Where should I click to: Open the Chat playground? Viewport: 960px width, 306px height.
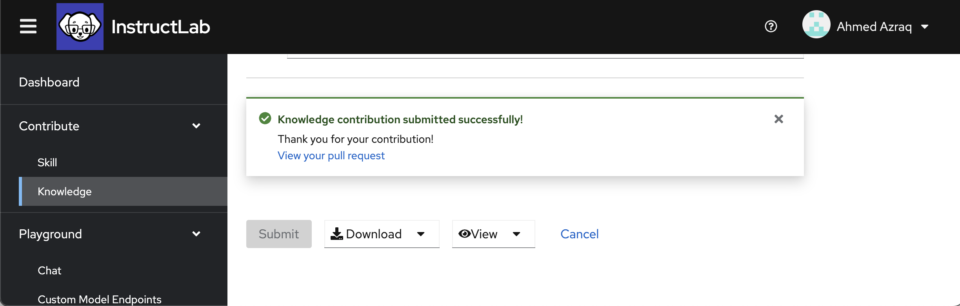49,270
